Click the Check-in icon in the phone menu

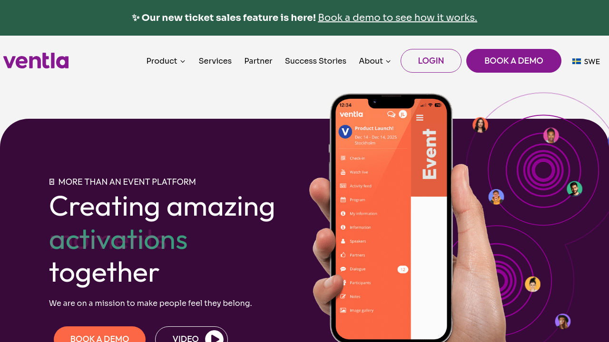[343, 158]
